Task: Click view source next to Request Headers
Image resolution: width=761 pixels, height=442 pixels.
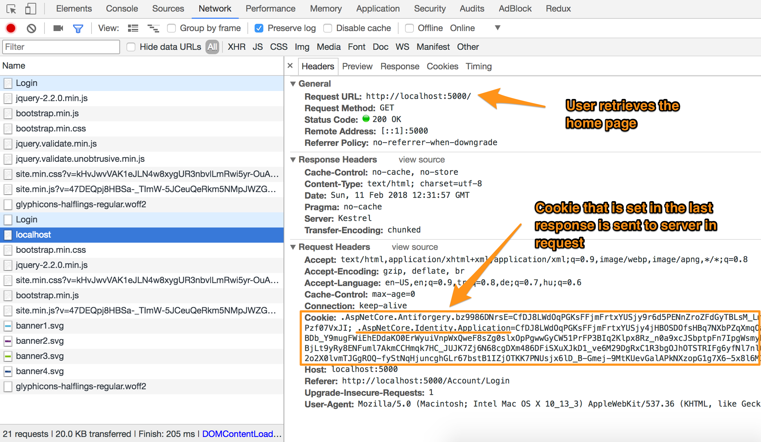Action: click(x=414, y=247)
